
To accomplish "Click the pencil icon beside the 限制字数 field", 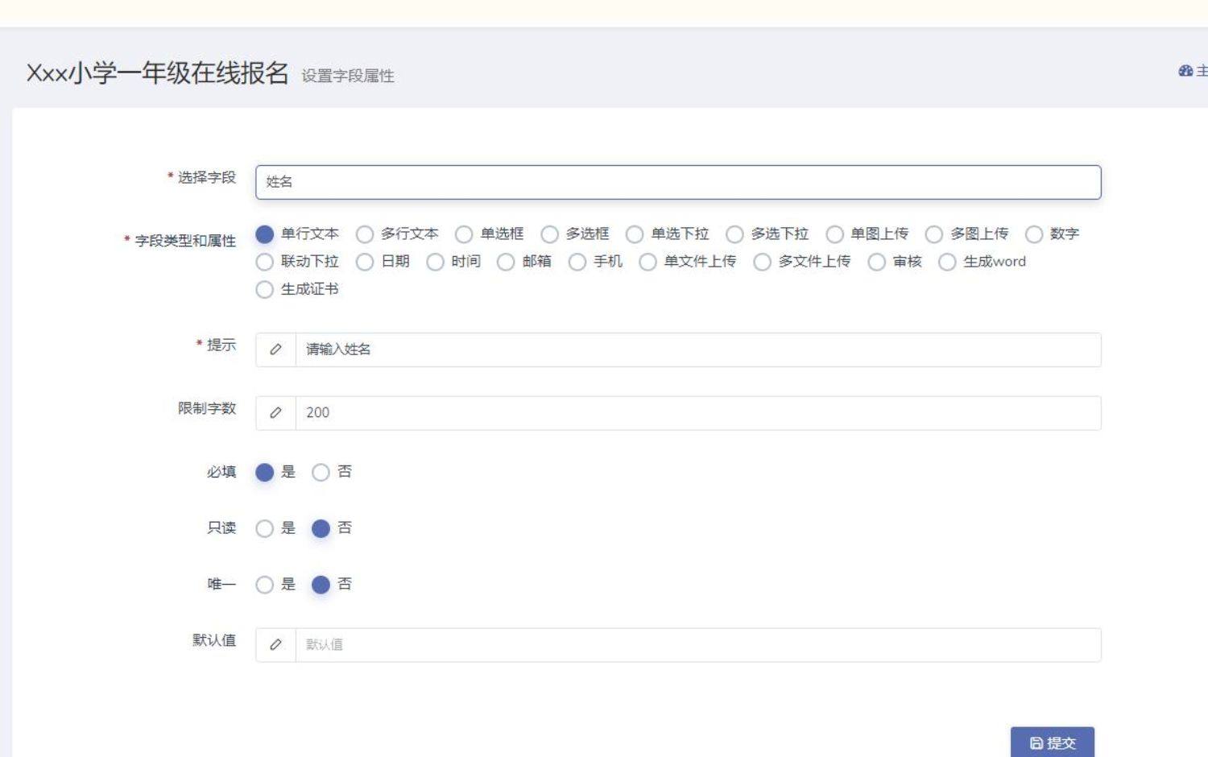I will click(275, 412).
